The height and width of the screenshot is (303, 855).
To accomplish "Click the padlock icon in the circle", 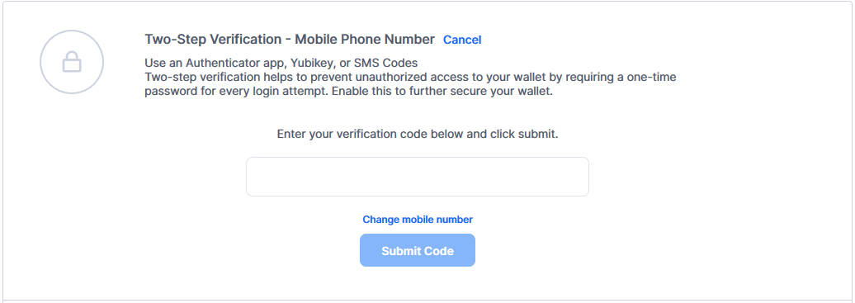I will pyautogui.click(x=72, y=62).
